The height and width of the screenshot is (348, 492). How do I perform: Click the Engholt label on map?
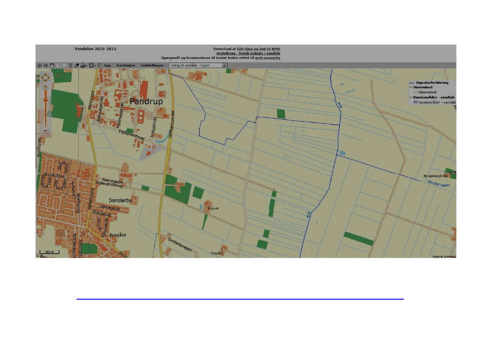pyautogui.click(x=213, y=208)
